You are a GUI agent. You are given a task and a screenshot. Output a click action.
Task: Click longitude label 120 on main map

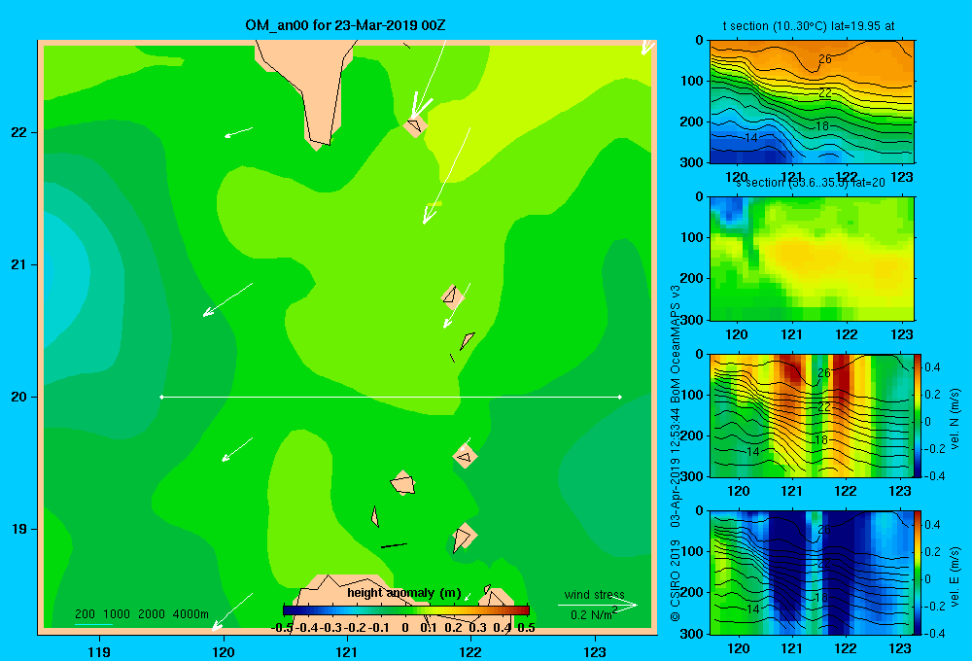coord(224,652)
